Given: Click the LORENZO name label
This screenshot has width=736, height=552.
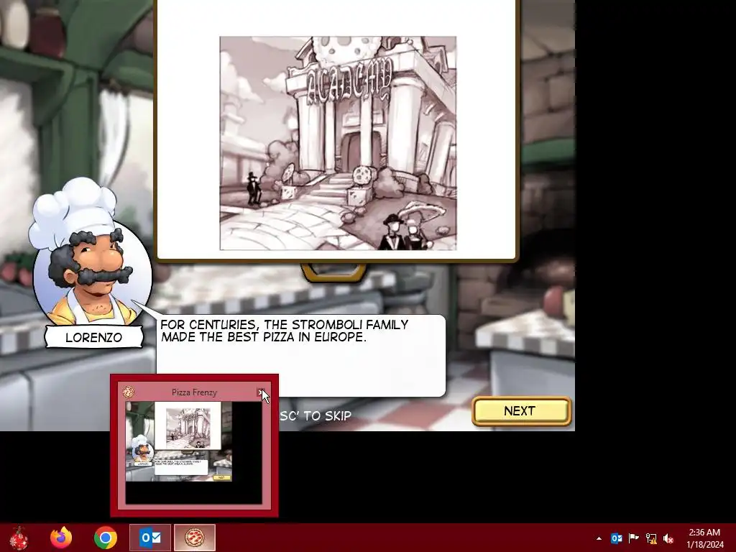Looking at the screenshot, I should tap(94, 338).
